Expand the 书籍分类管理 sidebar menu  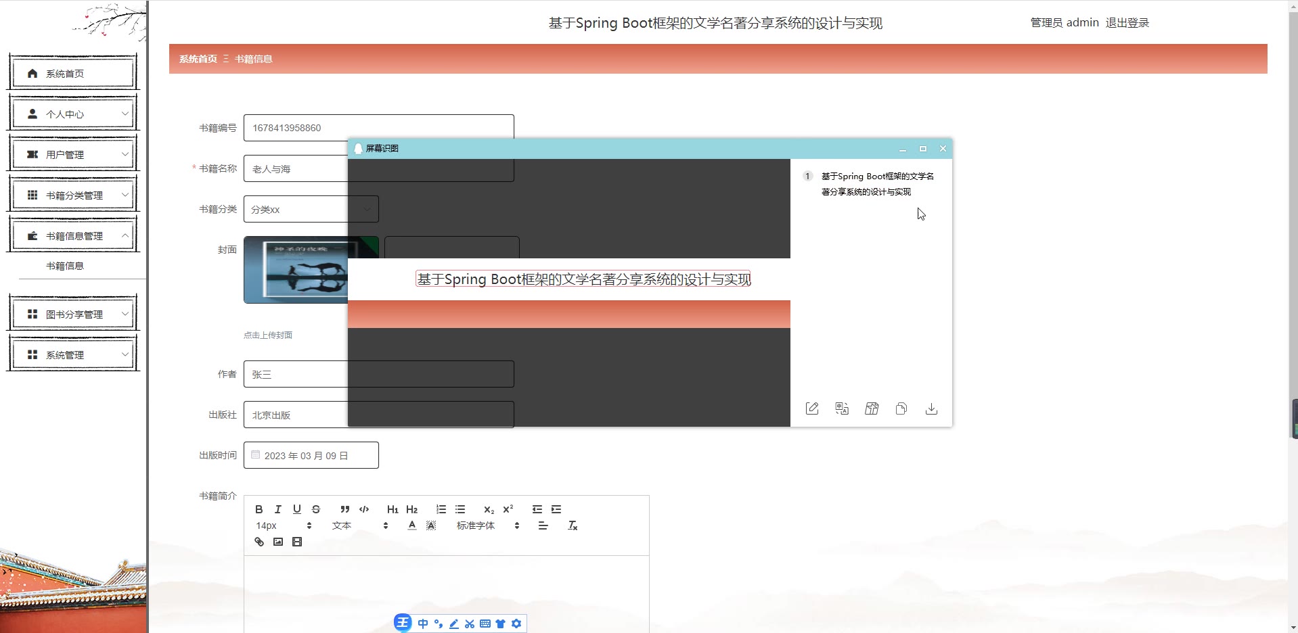pos(73,195)
